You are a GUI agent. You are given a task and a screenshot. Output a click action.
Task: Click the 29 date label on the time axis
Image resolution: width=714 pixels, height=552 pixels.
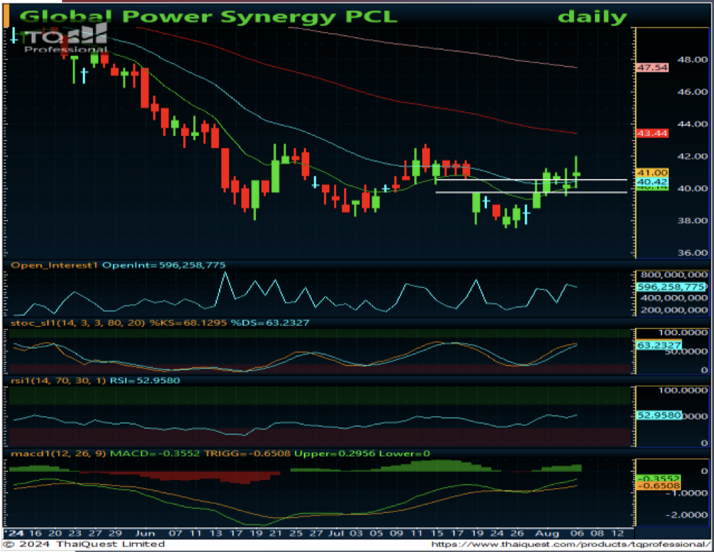pyautogui.click(x=115, y=533)
